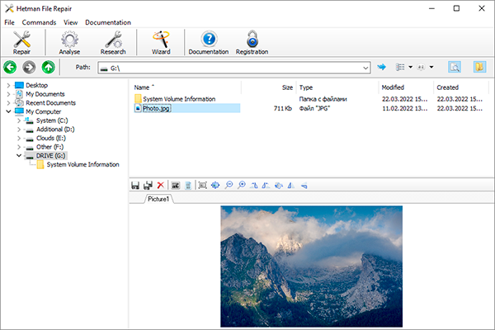Image resolution: width=495 pixels, height=330 pixels.
Task: Expand the Recent Documents tree node
Action: (x=8, y=103)
